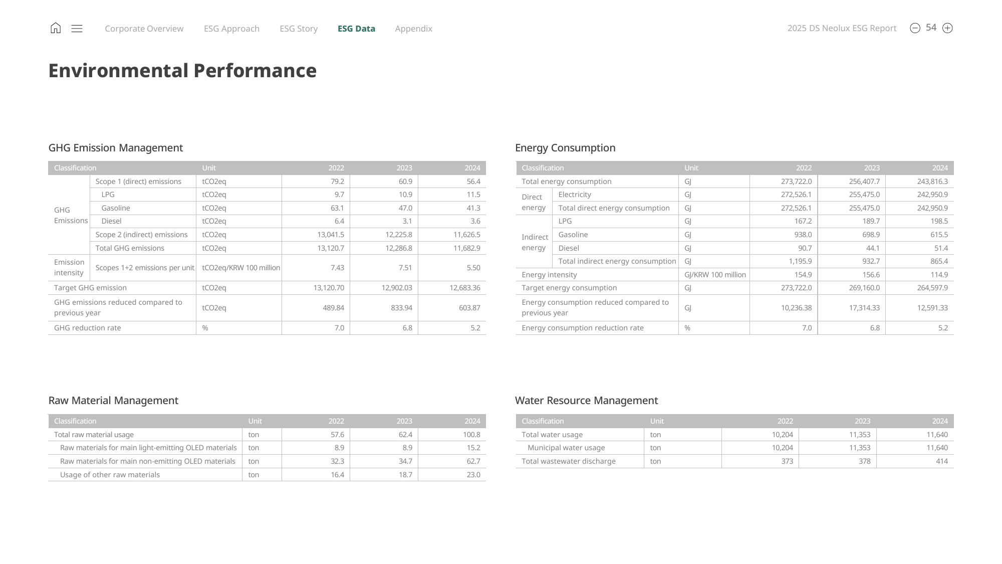Open the hamburger contents menu
Viewport: 1002px width, 564px height.
pos(77,29)
